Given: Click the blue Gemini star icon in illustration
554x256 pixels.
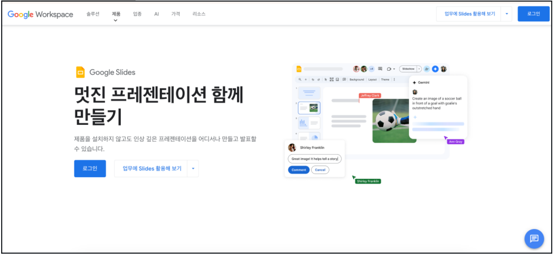Looking at the screenshot, I should coord(436,69).
